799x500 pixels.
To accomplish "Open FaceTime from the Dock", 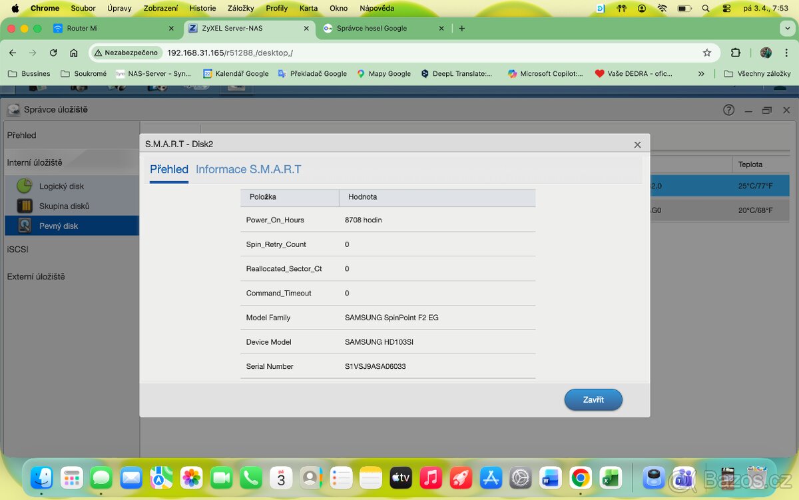I will tap(221, 477).
